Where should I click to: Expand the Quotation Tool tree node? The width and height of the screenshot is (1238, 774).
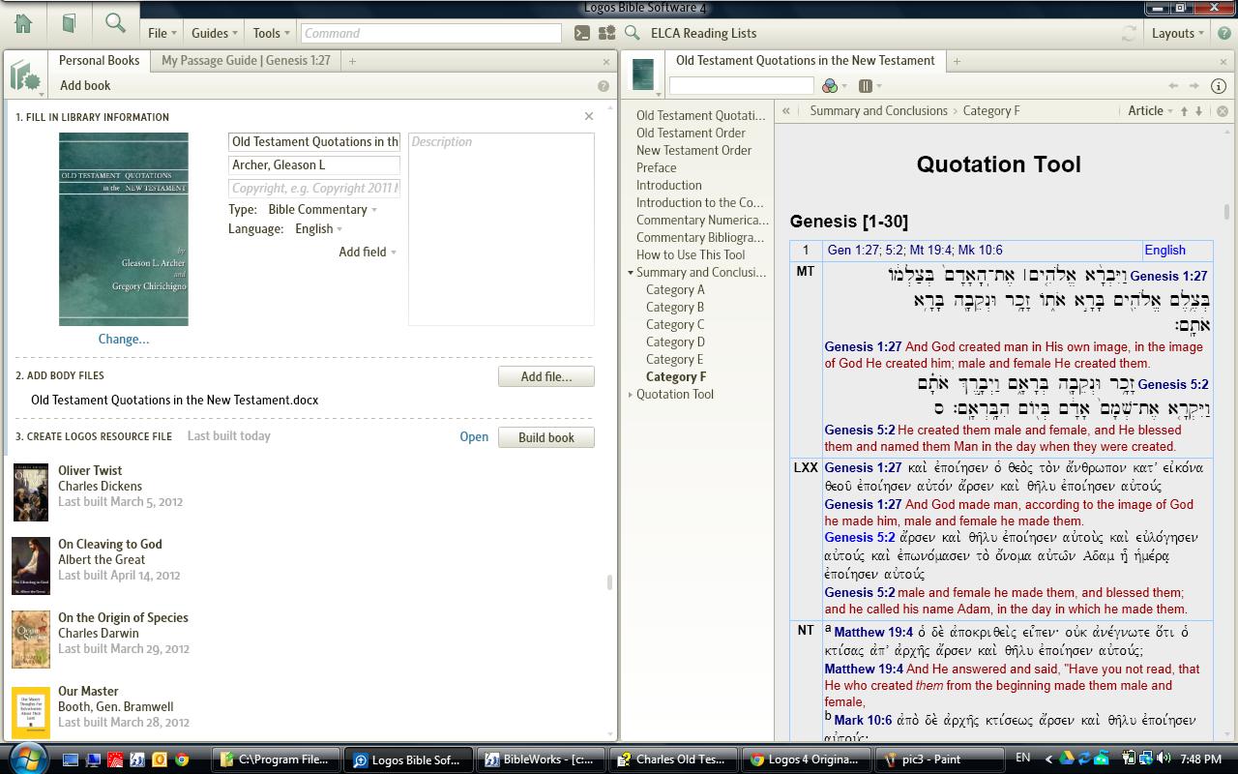(631, 395)
